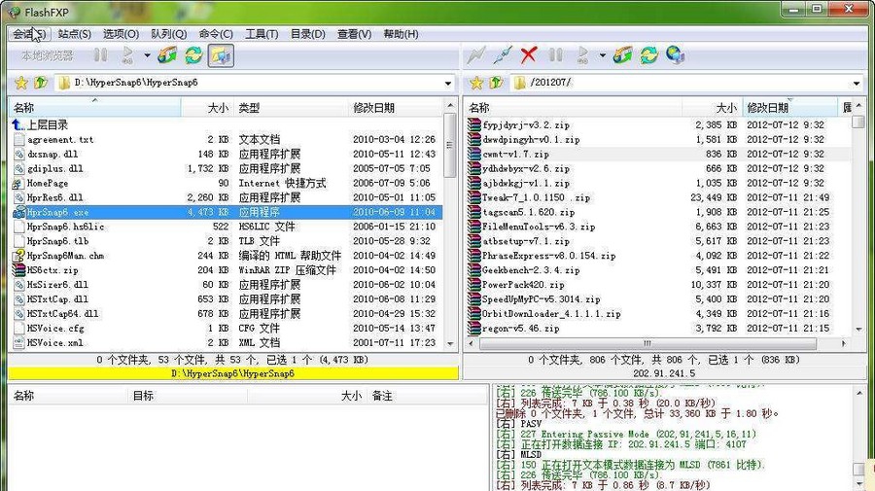Sort local files by 类型 column
This screenshot has width=875, height=491.
click(x=290, y=108)
